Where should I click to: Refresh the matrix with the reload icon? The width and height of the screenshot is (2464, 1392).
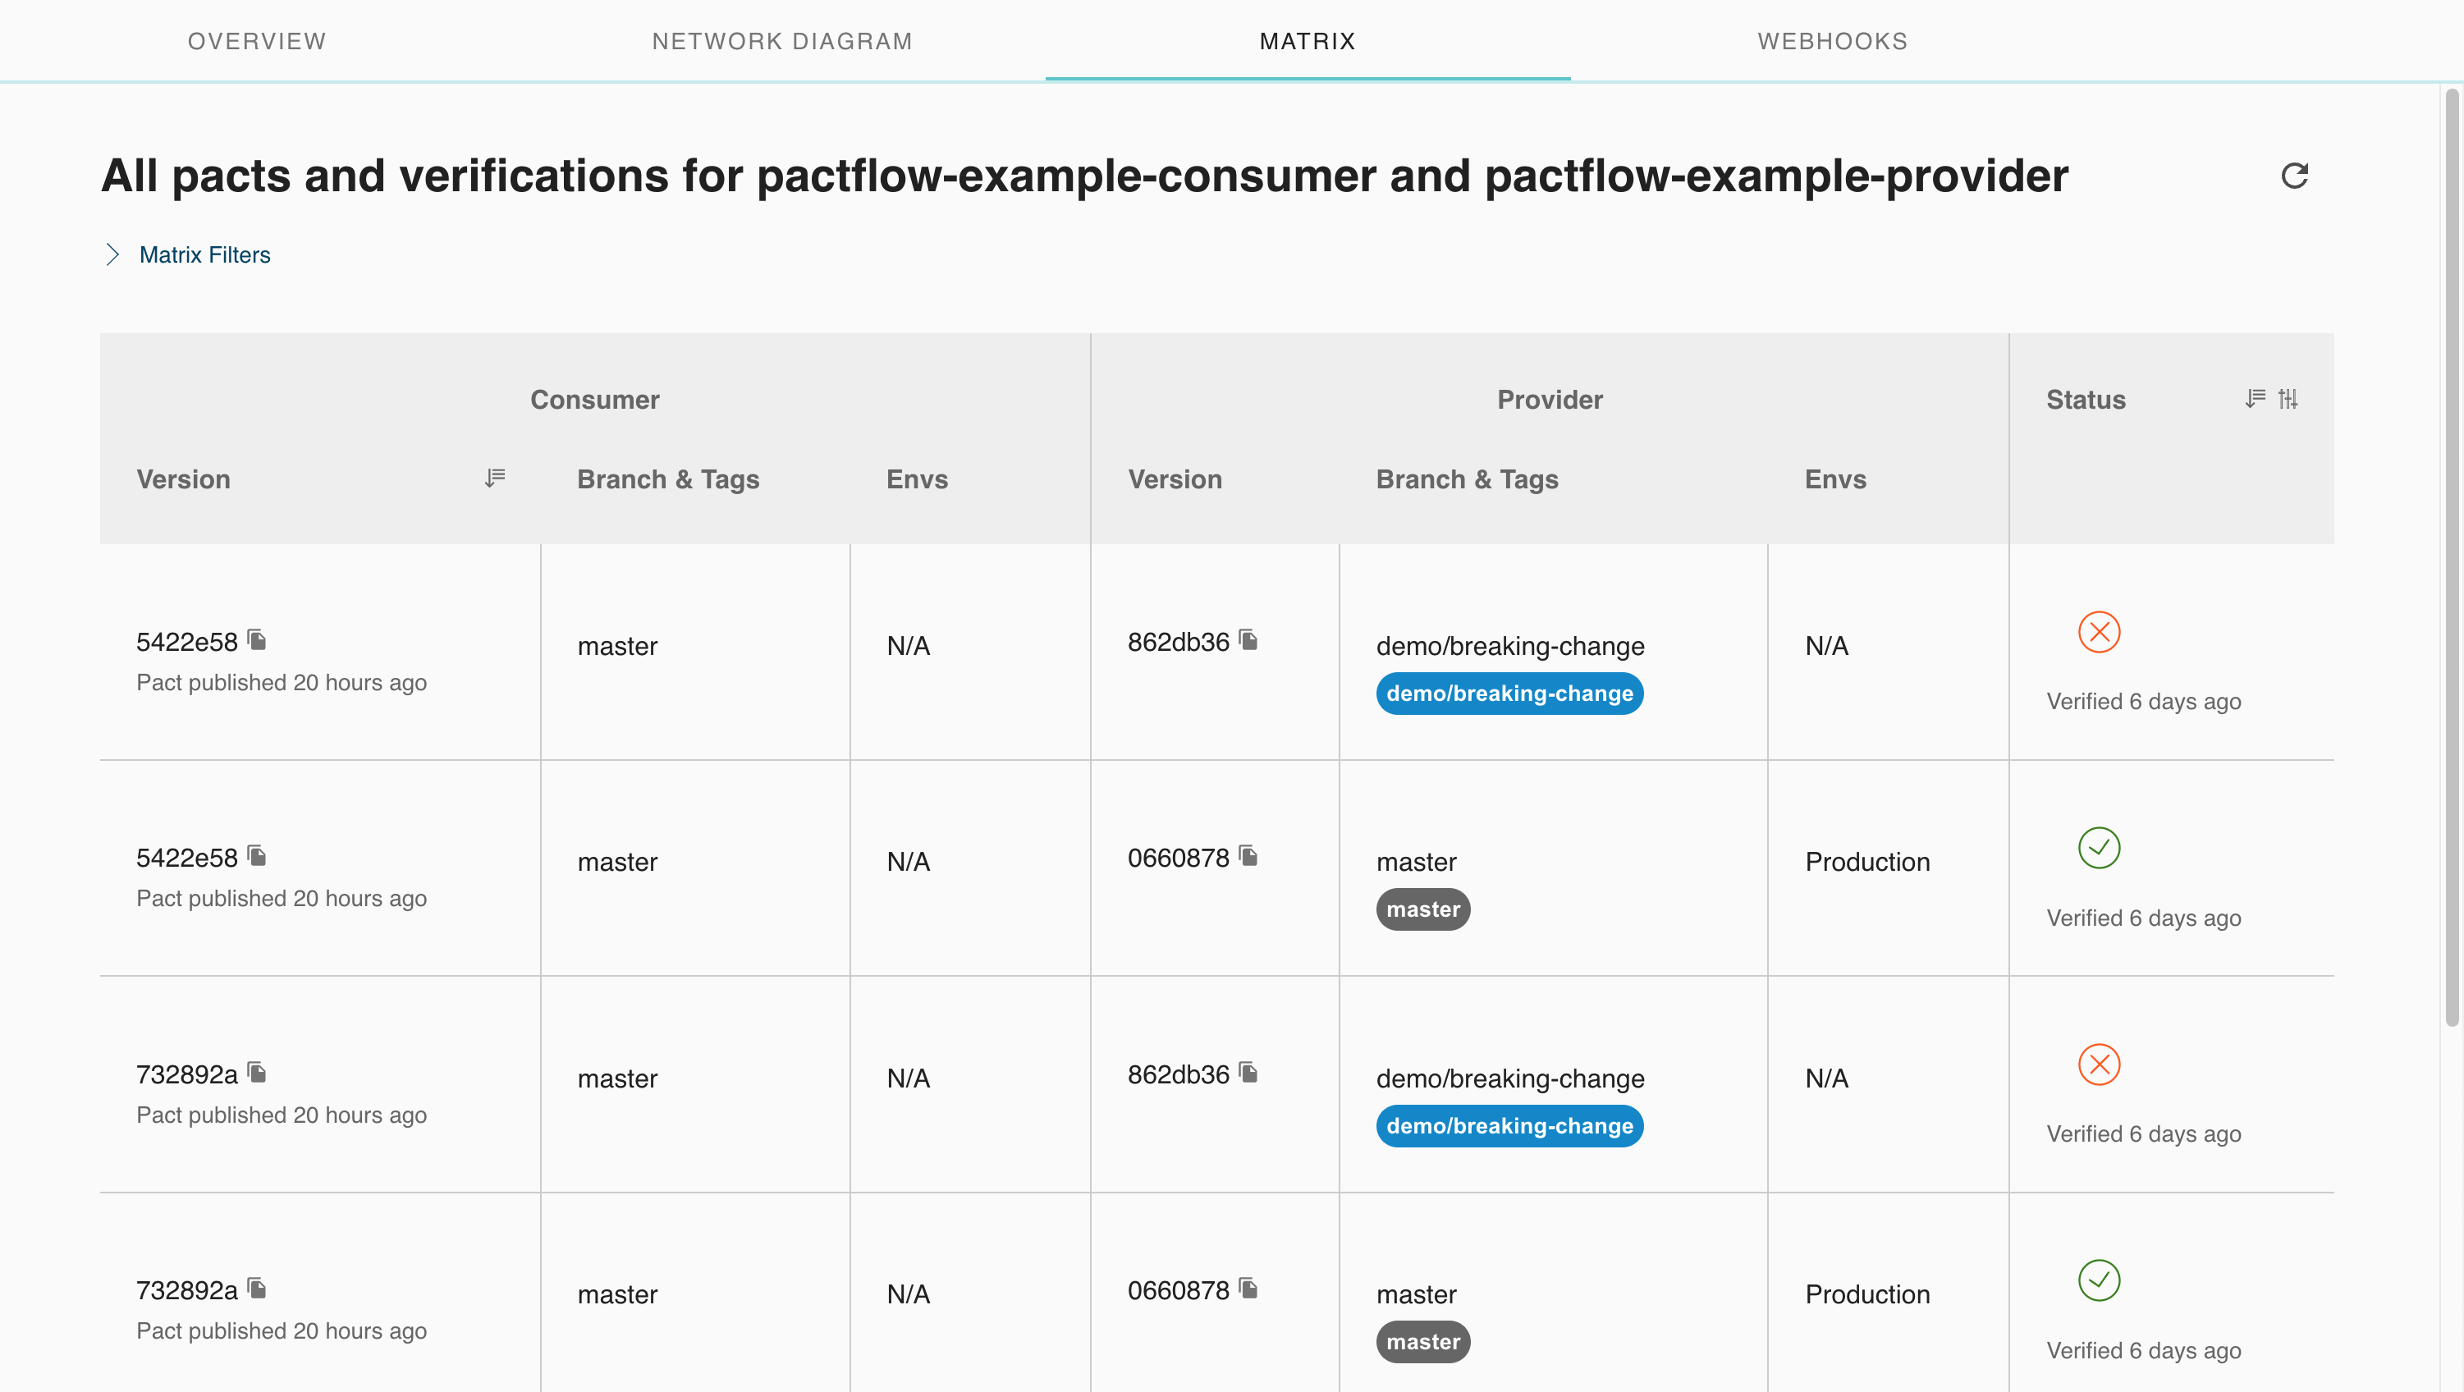[x=2294, y=176]
